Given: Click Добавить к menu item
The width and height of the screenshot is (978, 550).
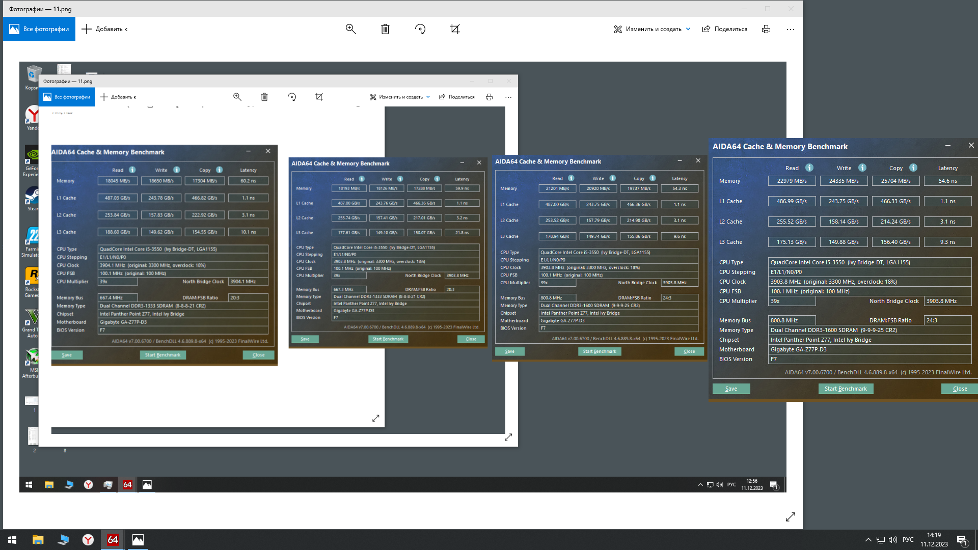Looking at the screenshot, I should (x=104, y=29).
